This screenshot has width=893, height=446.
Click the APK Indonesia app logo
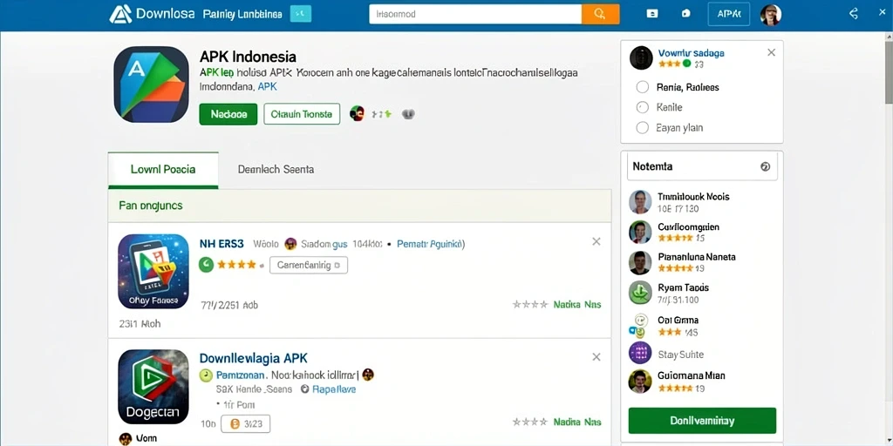[x=151, y=84]
